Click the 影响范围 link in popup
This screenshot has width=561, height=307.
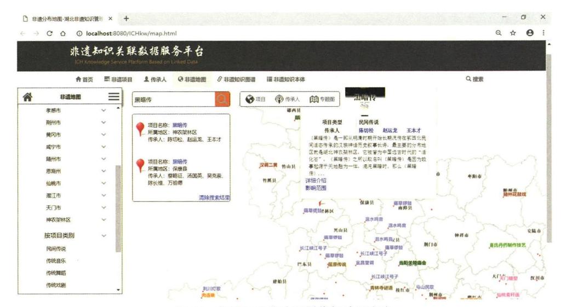click(x=316, y=188)
